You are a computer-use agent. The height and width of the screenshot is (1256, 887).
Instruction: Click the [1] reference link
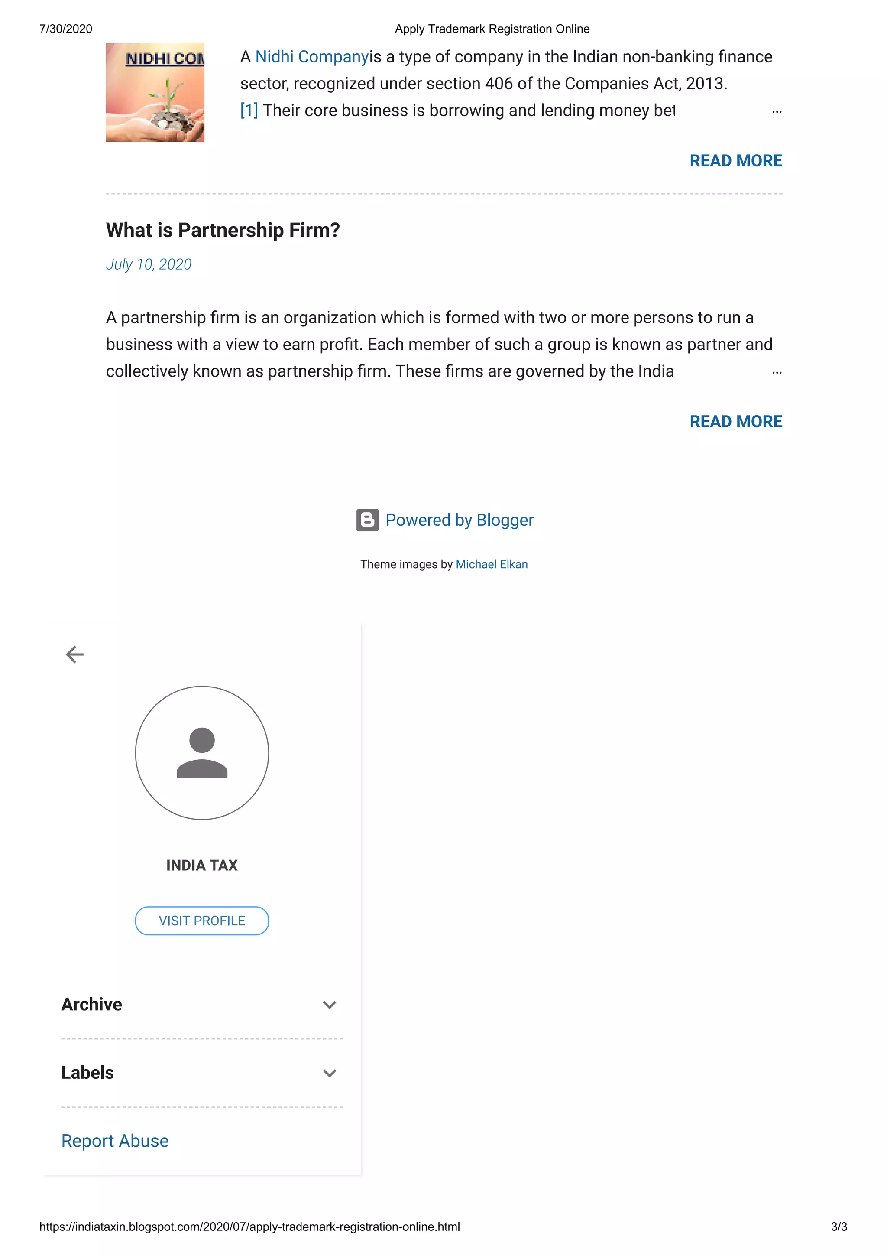tap(249, 111)
